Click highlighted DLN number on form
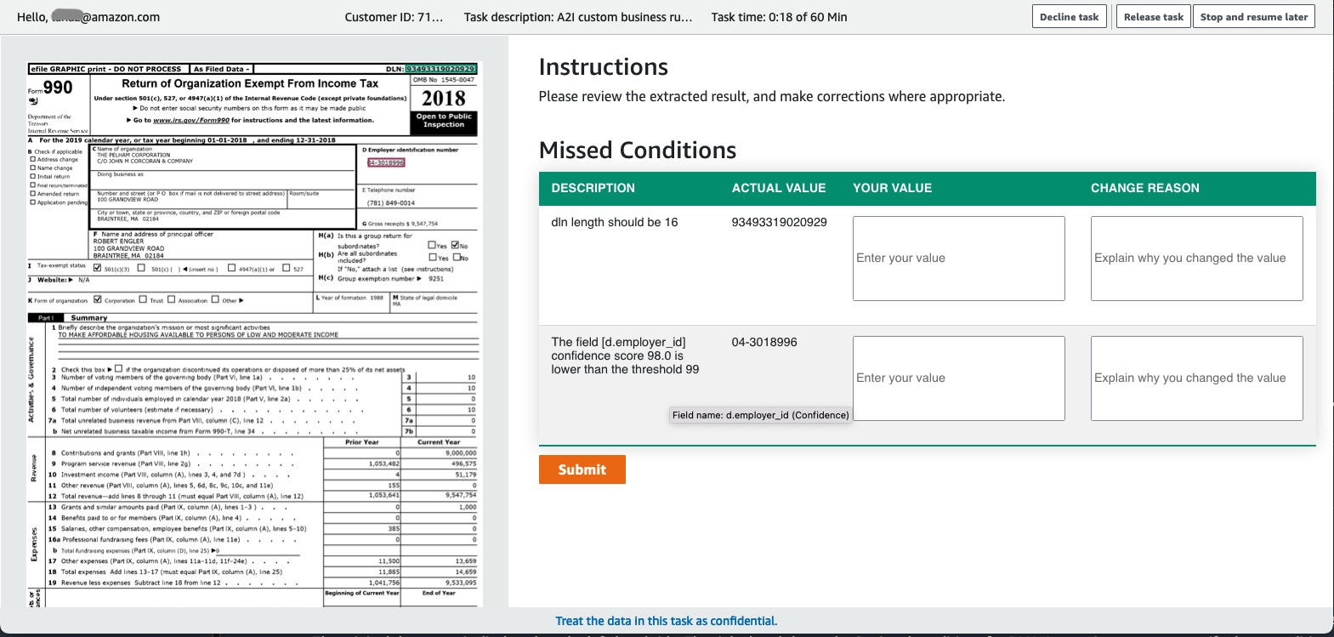Screen dimensions: 1334x637 pyautogui.click(x=441, y=69)
